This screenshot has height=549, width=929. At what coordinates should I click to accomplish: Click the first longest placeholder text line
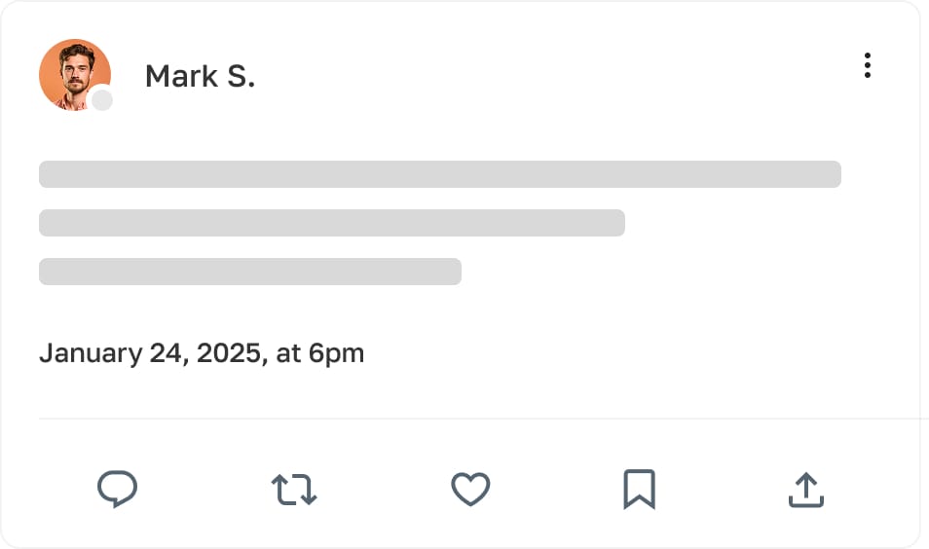point(439,174)
